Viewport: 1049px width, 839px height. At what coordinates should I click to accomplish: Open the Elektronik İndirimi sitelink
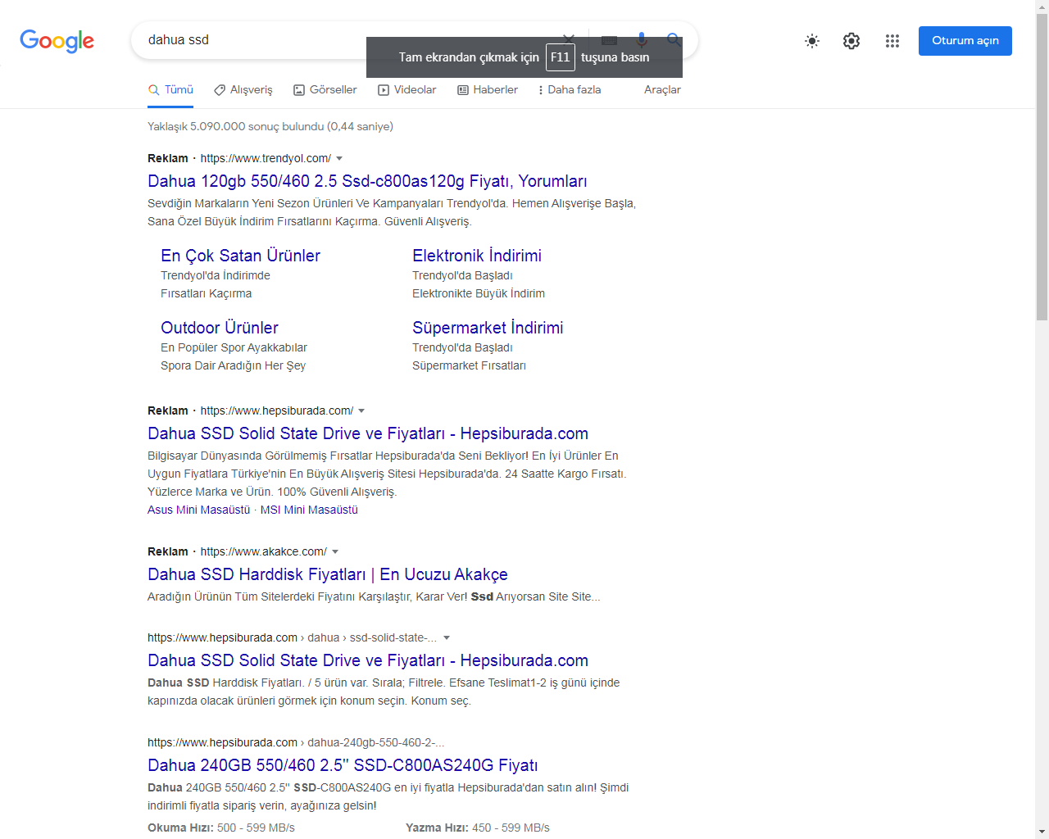pos(477,256)
